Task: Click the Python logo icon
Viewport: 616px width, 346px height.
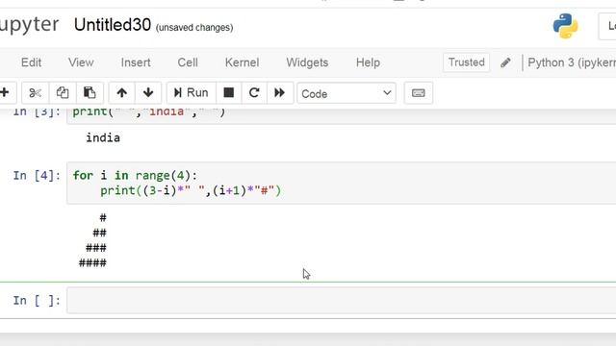Action: coord(565,26)
